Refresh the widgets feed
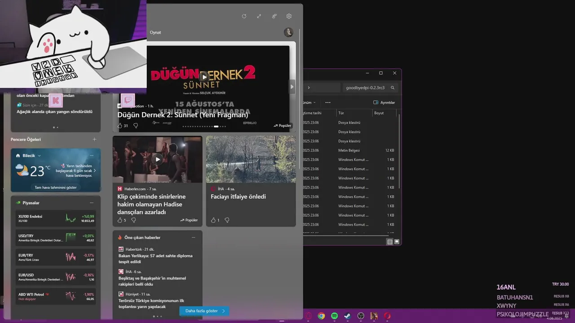 point(244,16)
